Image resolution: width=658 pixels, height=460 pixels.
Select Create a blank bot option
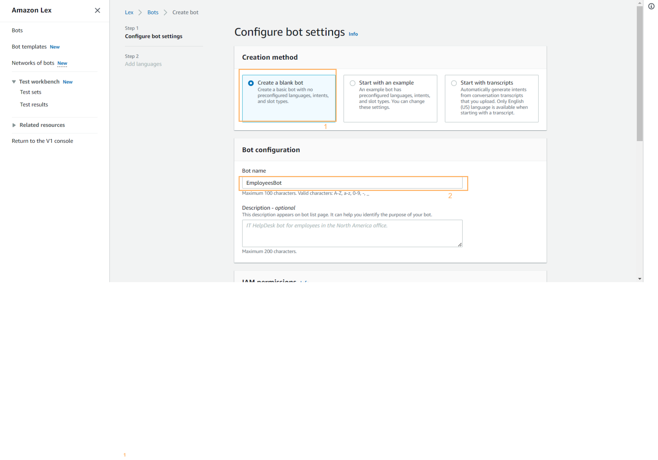(x=289, y=98)
